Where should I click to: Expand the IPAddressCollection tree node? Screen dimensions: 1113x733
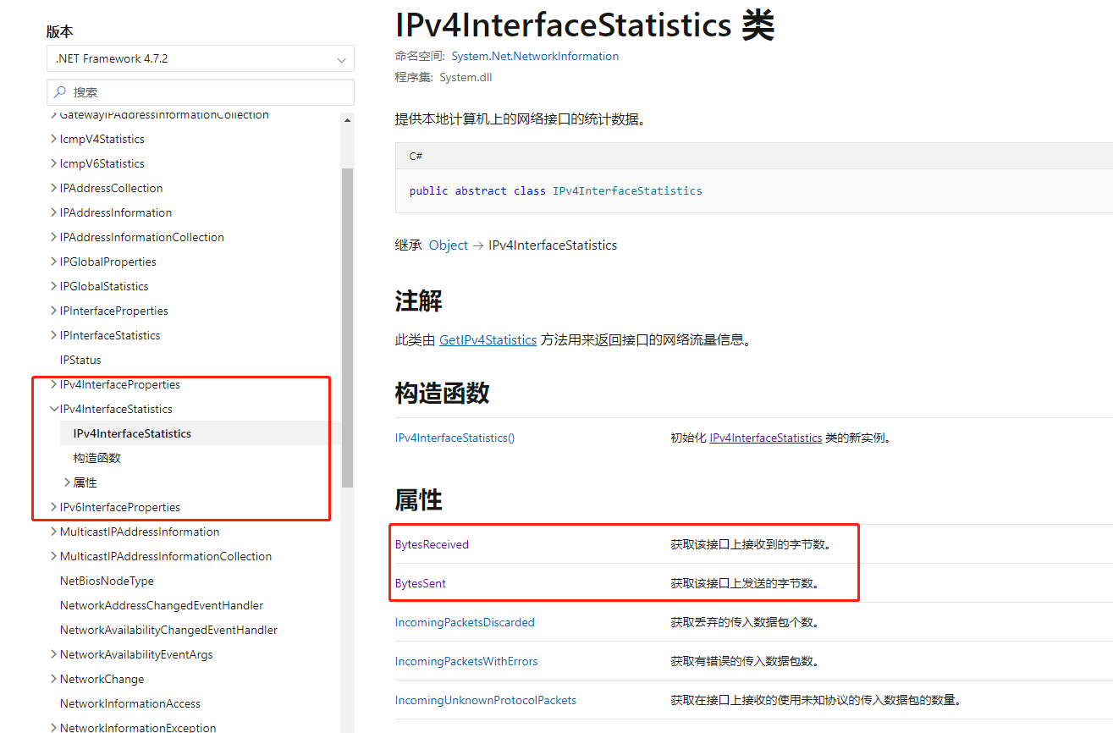[x=54, y=188]
